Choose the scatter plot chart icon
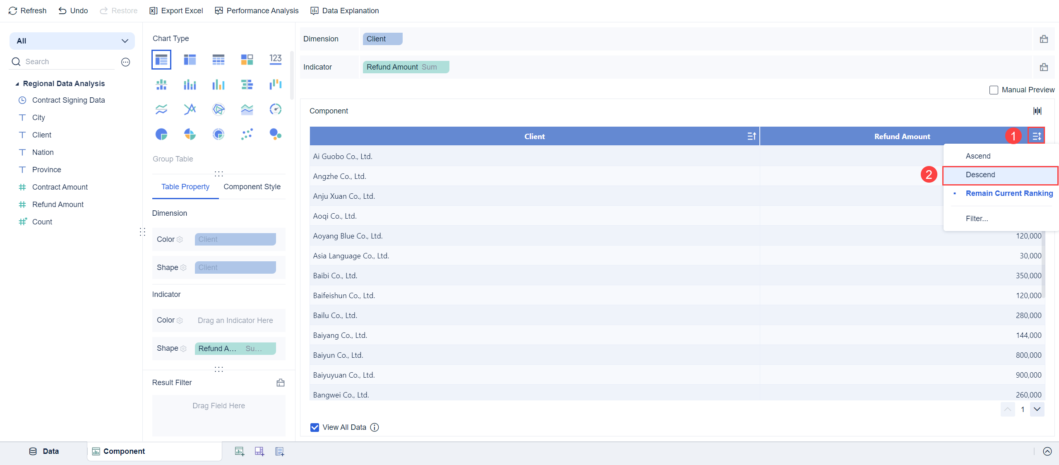Image resolution: width=1059 pixels, height=465 pixels. click(x=247, y=134)
